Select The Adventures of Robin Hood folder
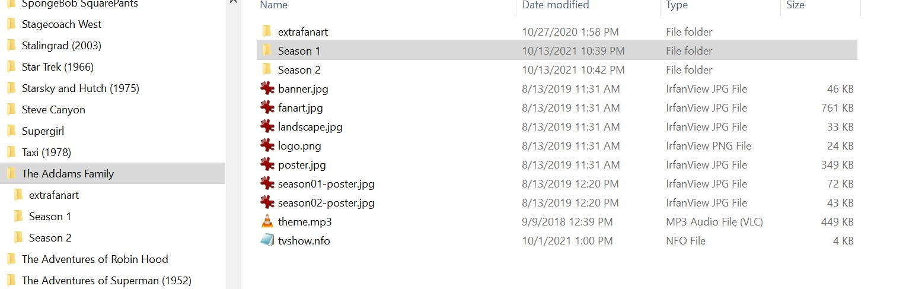The height and width of the screenshot is (289, 922). pyautogui.click(x=95, y=259)
